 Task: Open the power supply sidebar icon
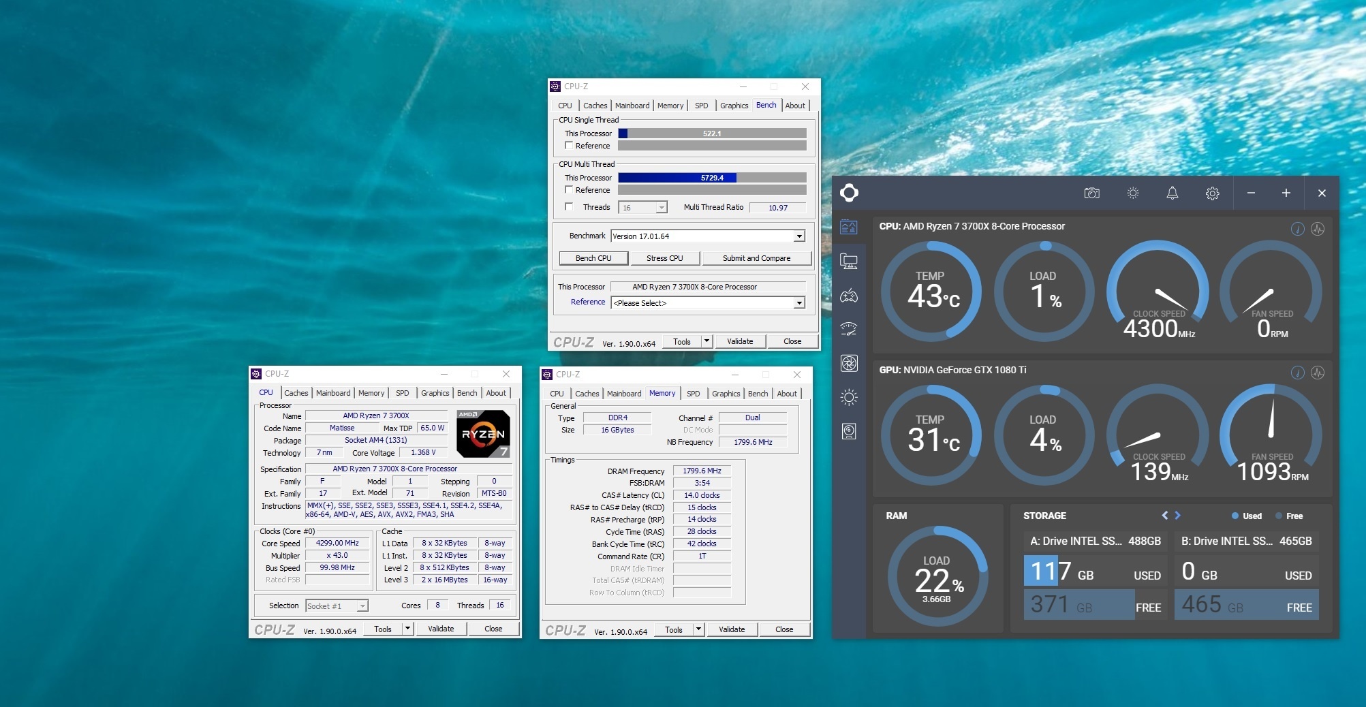[849, 431]
